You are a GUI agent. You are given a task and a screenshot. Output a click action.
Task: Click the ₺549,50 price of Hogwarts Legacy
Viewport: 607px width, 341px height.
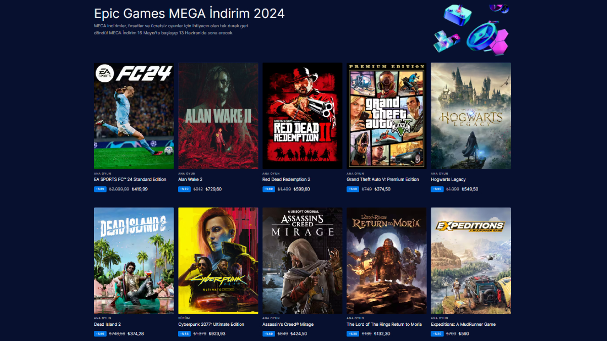tap(469, 189)
